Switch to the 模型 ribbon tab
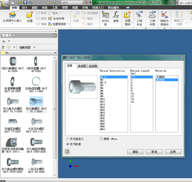The width and height of the screenshot is (192, 182). pos(35,8)
